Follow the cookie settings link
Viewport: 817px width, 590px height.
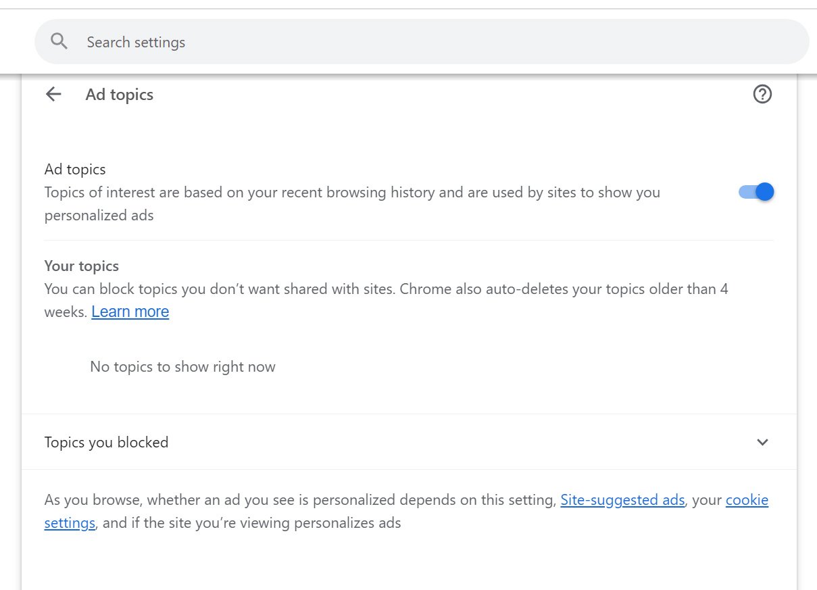point(747,501)
